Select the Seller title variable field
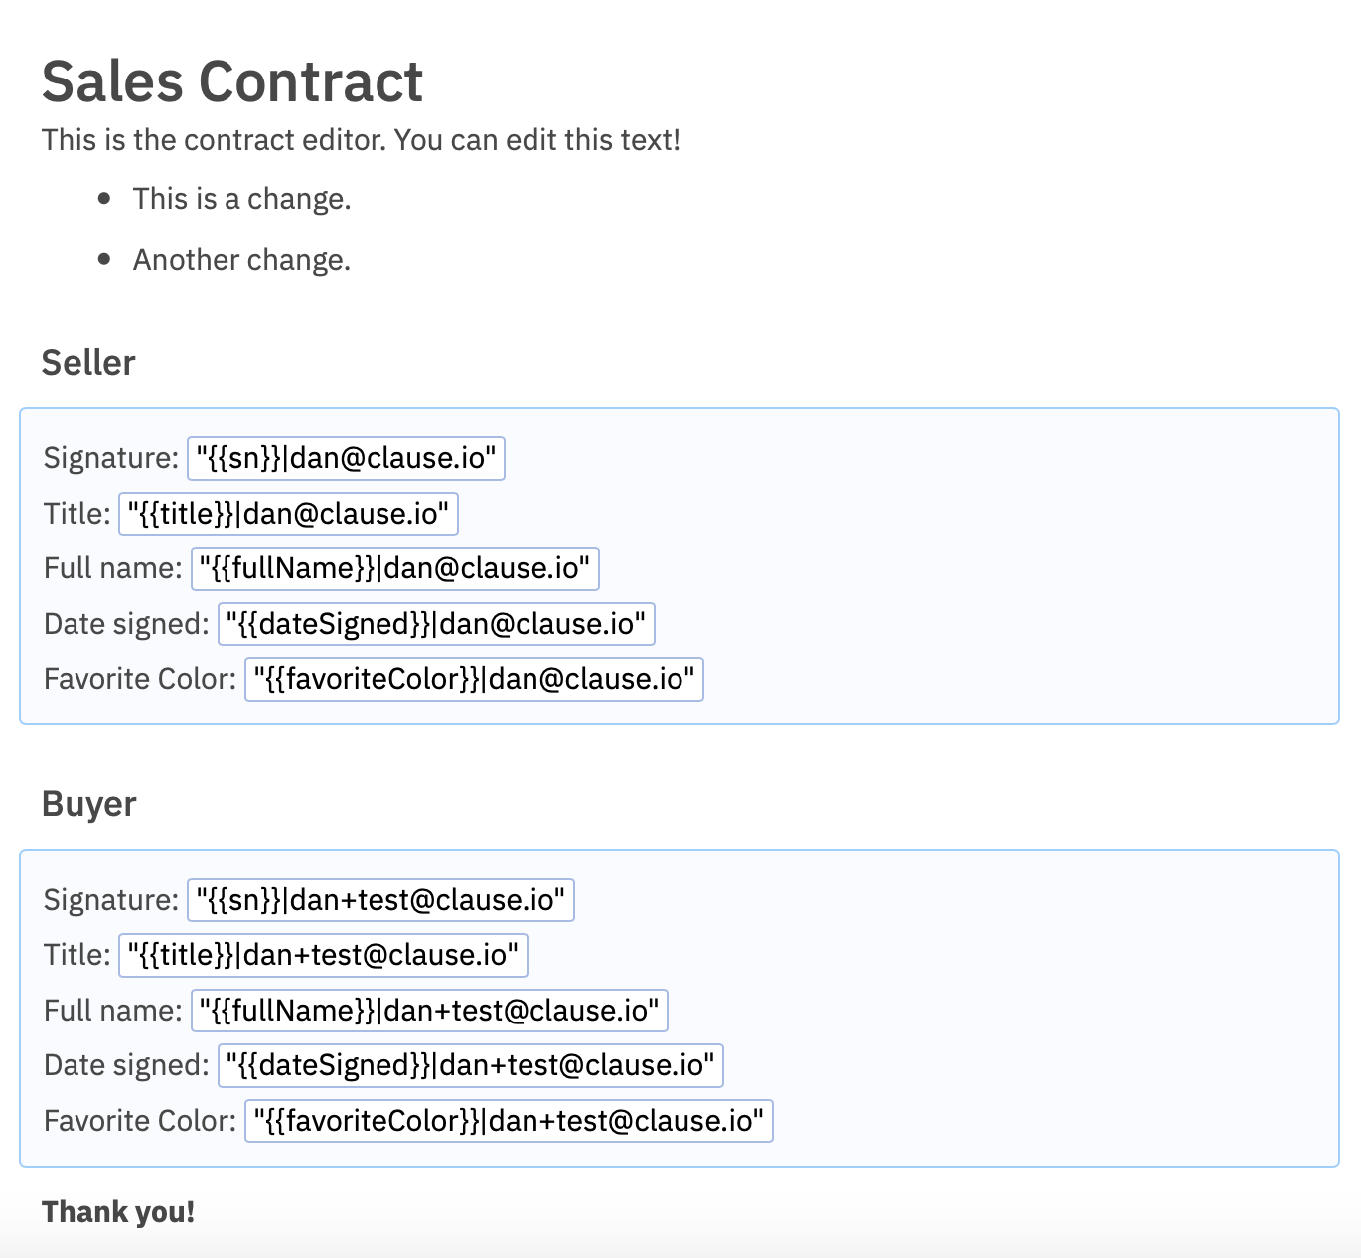This screenshot has height=1258, width=1361. [288, 514]
